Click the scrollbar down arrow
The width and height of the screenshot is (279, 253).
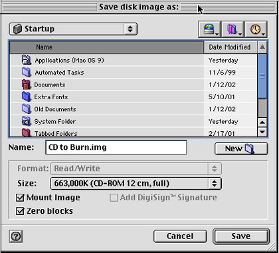(262, 132)
